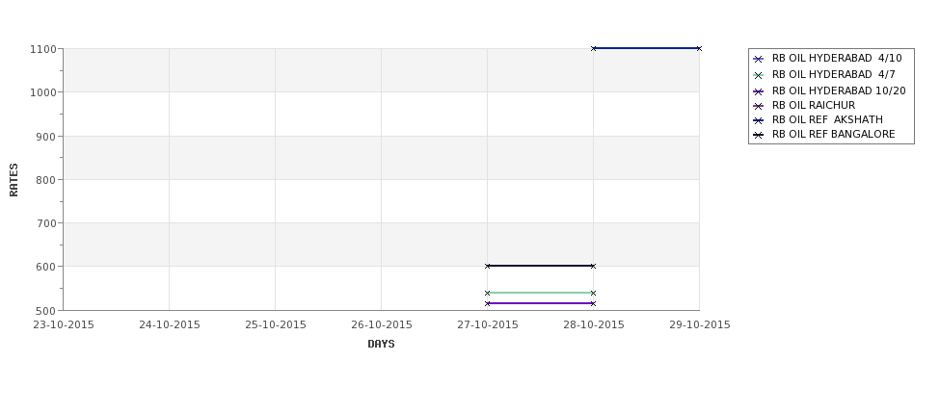Click RB OIL HYDERABAD 4/7 legend marker

(759, 75)
